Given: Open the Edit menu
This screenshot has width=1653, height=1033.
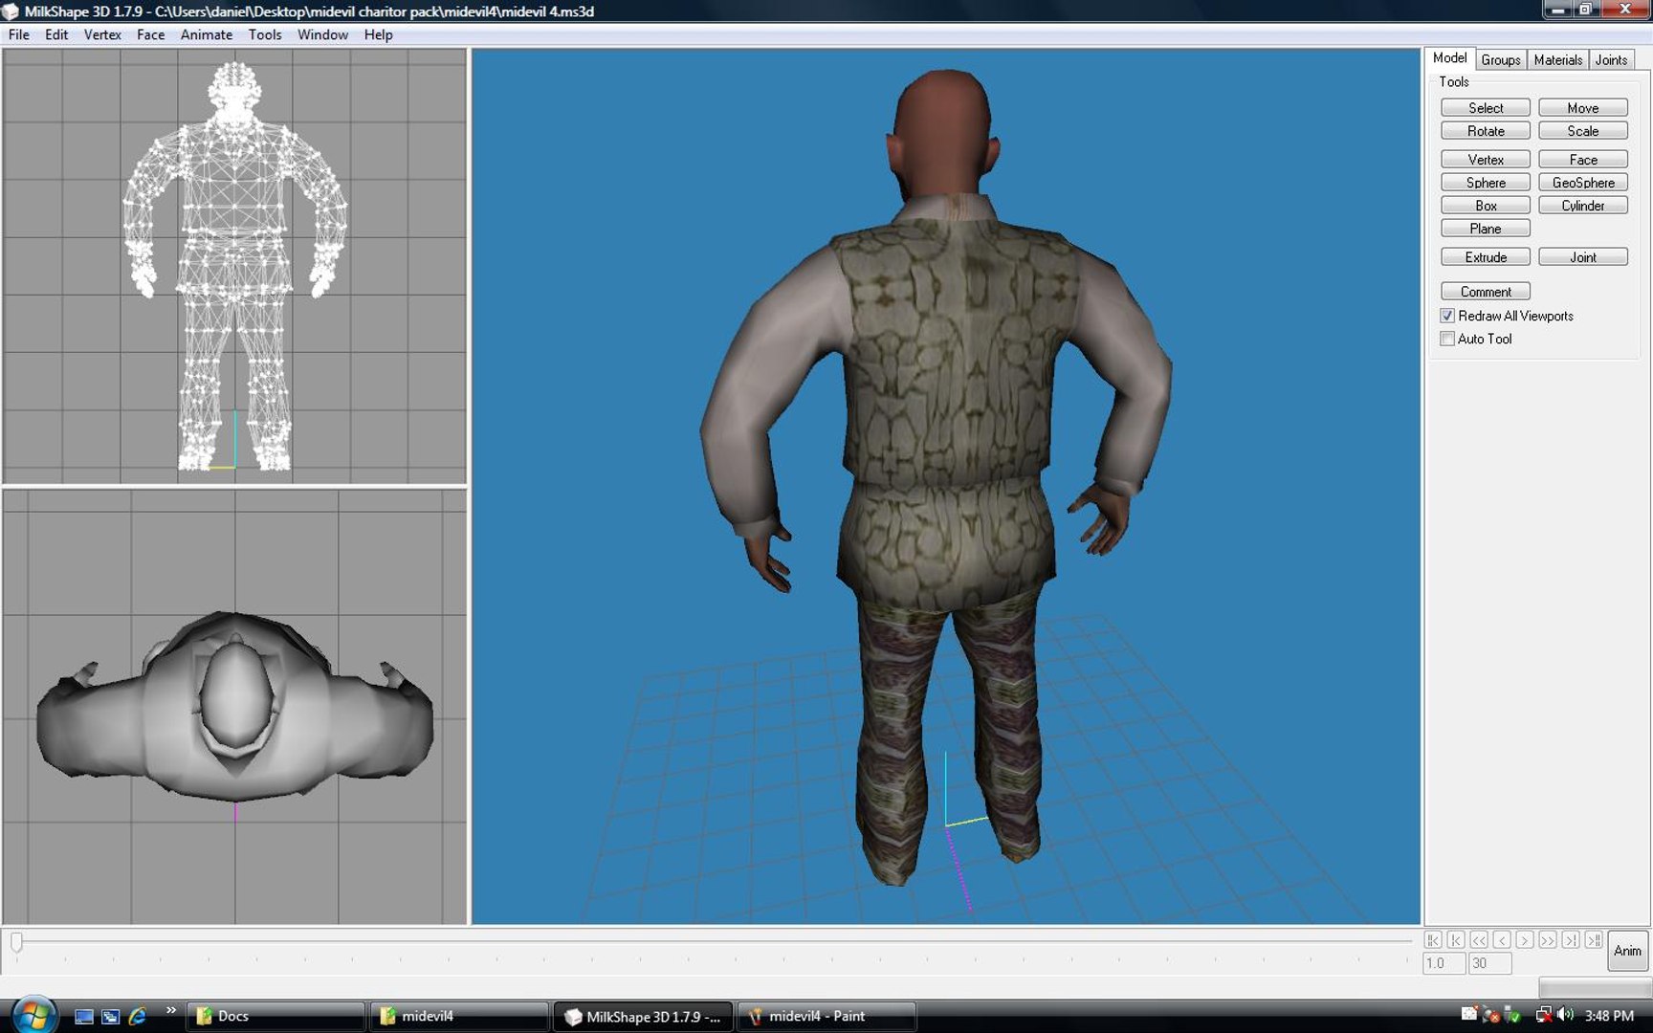Looking at the screenshot, I should [56, 34].
